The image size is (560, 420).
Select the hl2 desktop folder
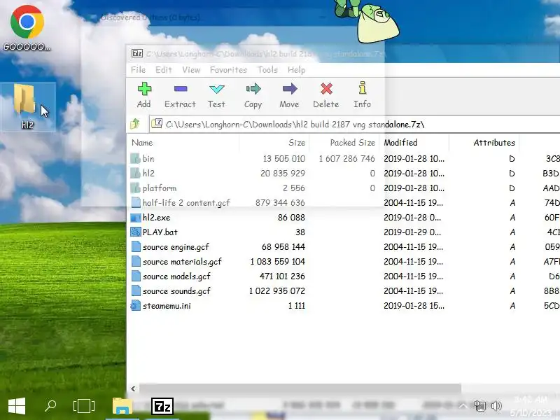(x=27, y=107)
